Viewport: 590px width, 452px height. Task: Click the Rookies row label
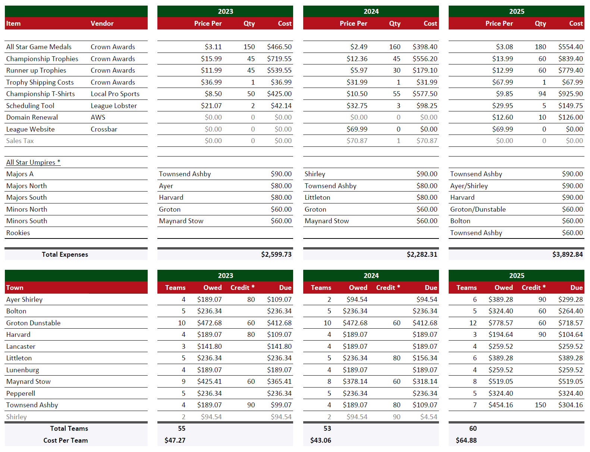tap(18, 233)
